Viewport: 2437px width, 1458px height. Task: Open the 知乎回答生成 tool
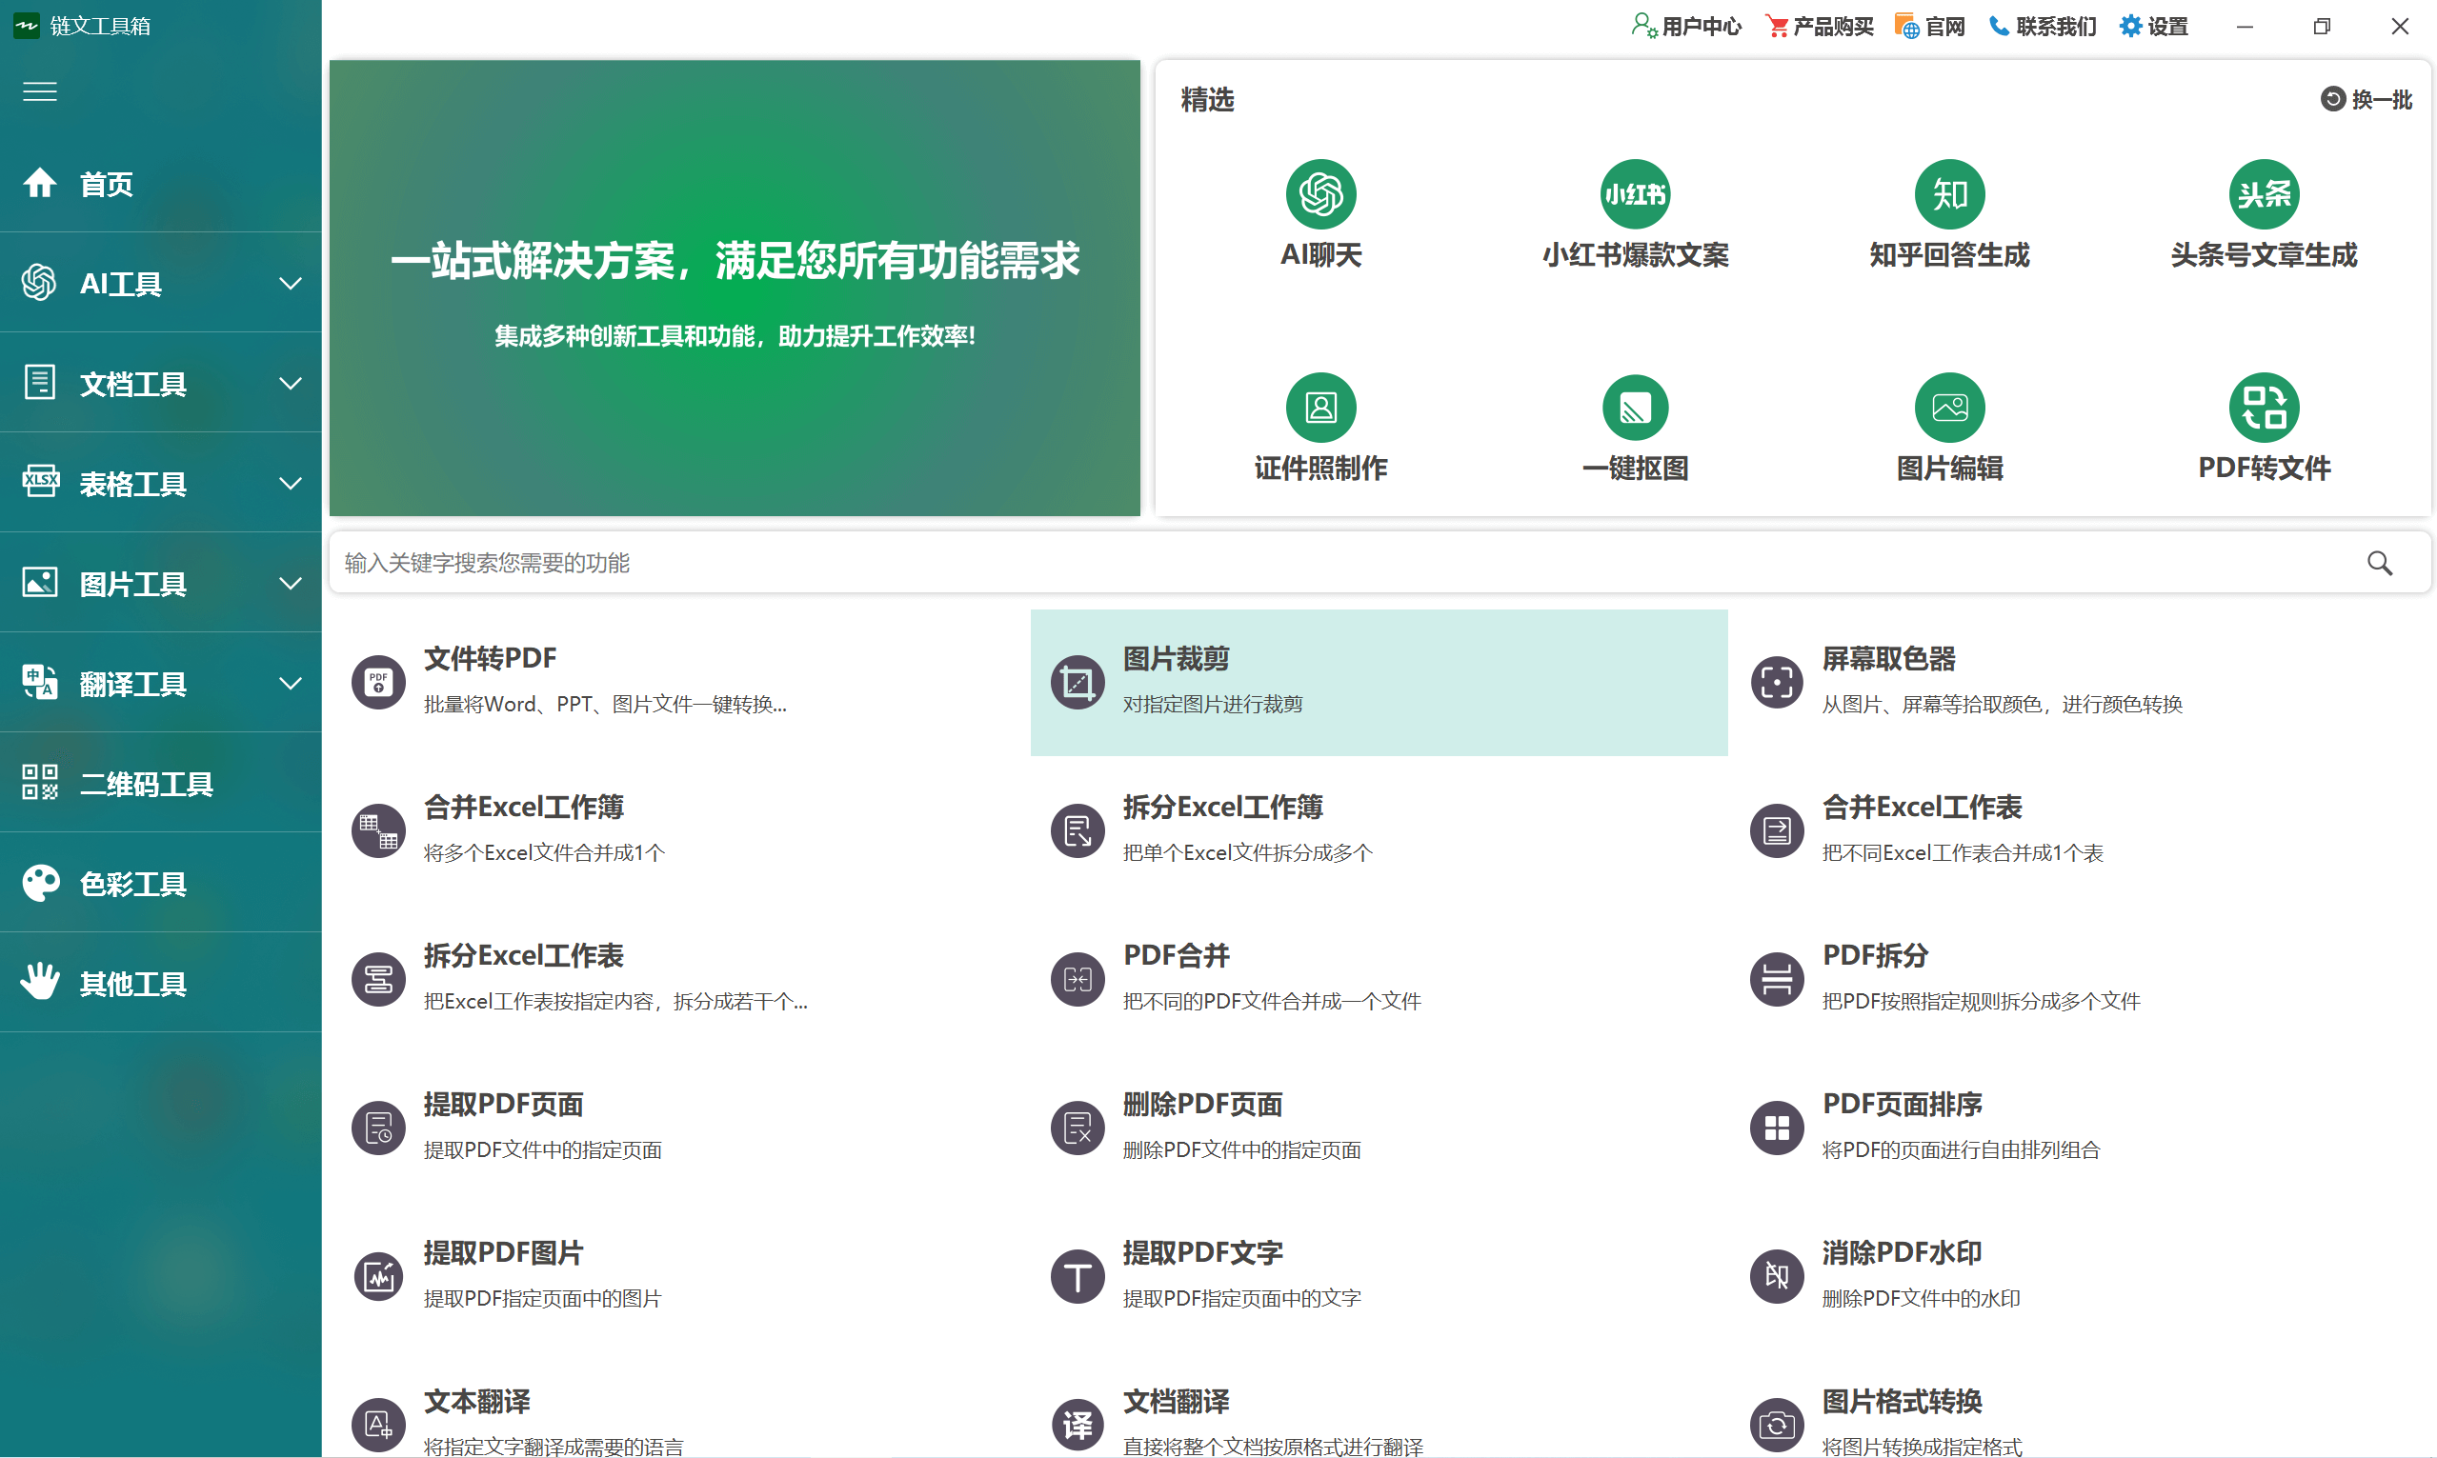[1948, 218]
